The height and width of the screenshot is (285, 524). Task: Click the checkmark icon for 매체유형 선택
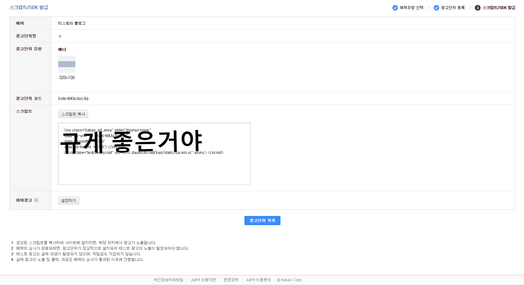(x=395, y=8)
